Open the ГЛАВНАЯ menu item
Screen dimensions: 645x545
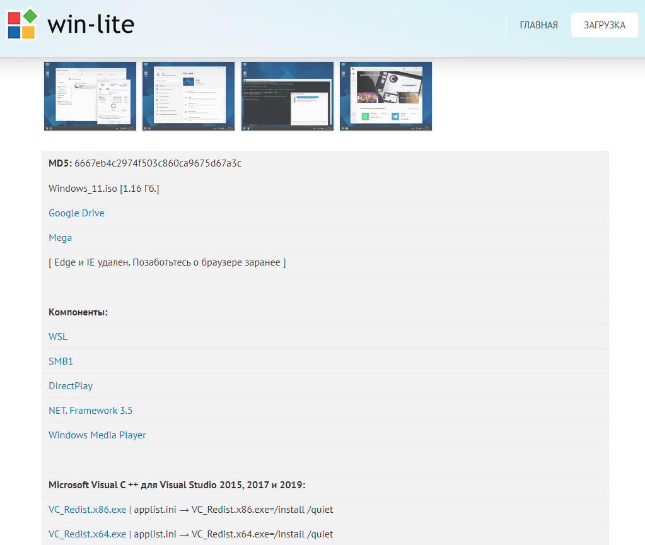click(538, 25)
